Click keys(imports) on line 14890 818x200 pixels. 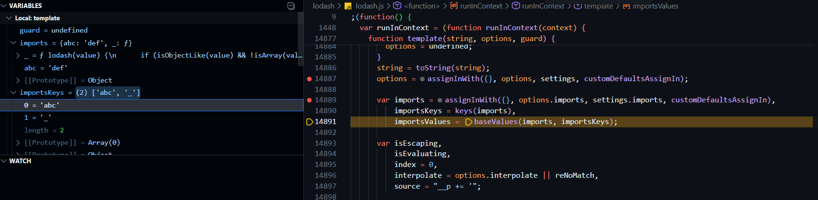(x=483, y=111)
